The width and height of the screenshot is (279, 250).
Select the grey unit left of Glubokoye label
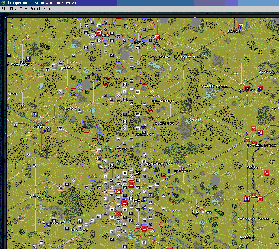coord(144,103)
